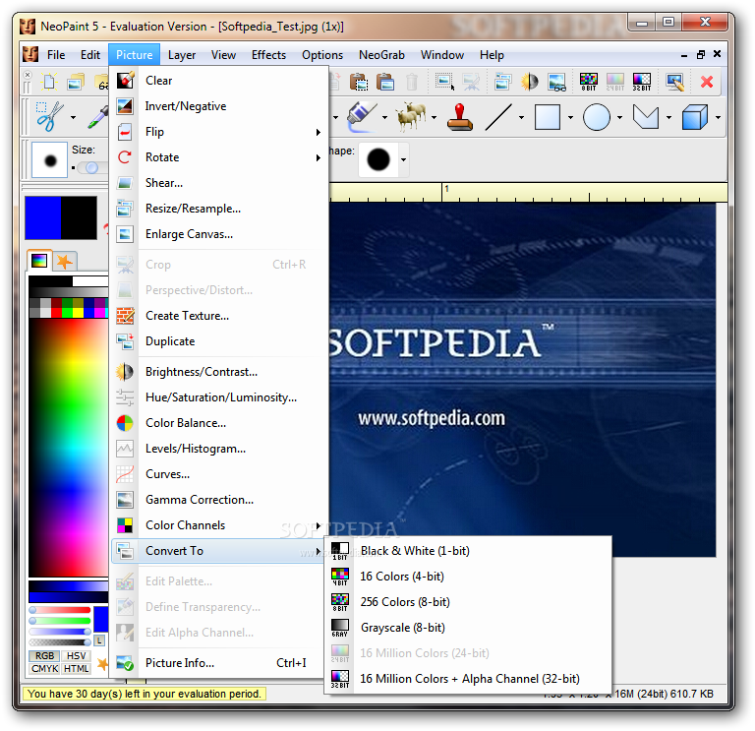Image resolution: width=755 pixels, height=731 pixels.
Task: Choose Enlarge Canvas entry
Action: coord(220,234)
